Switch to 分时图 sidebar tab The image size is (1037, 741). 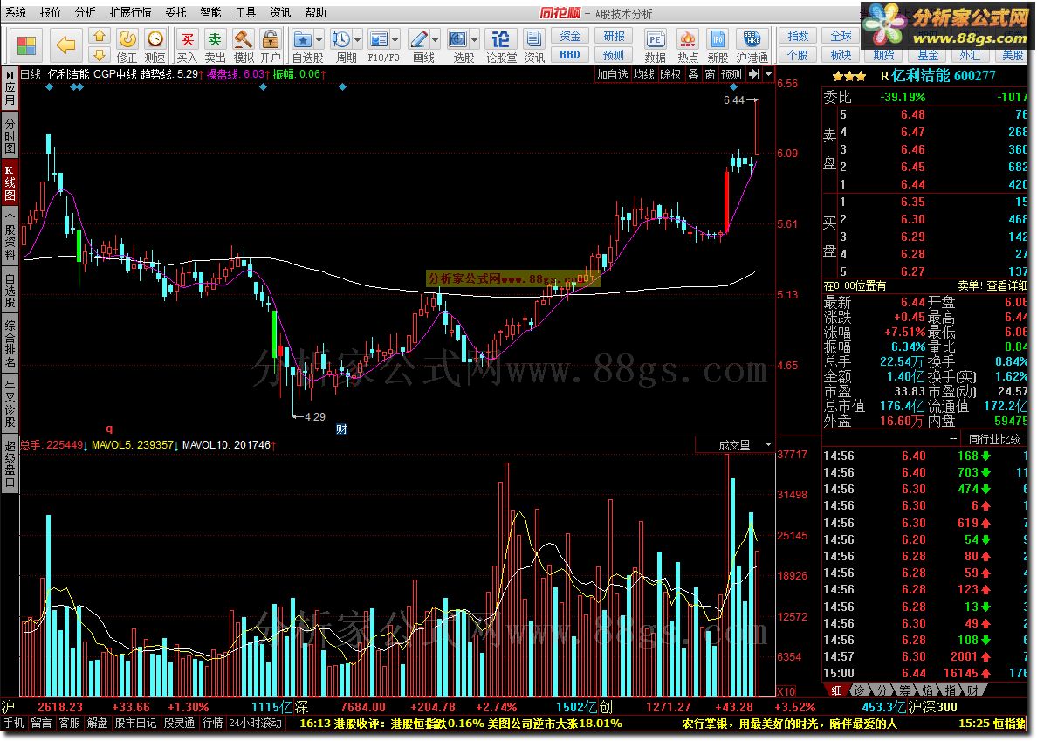pos(10,135)
